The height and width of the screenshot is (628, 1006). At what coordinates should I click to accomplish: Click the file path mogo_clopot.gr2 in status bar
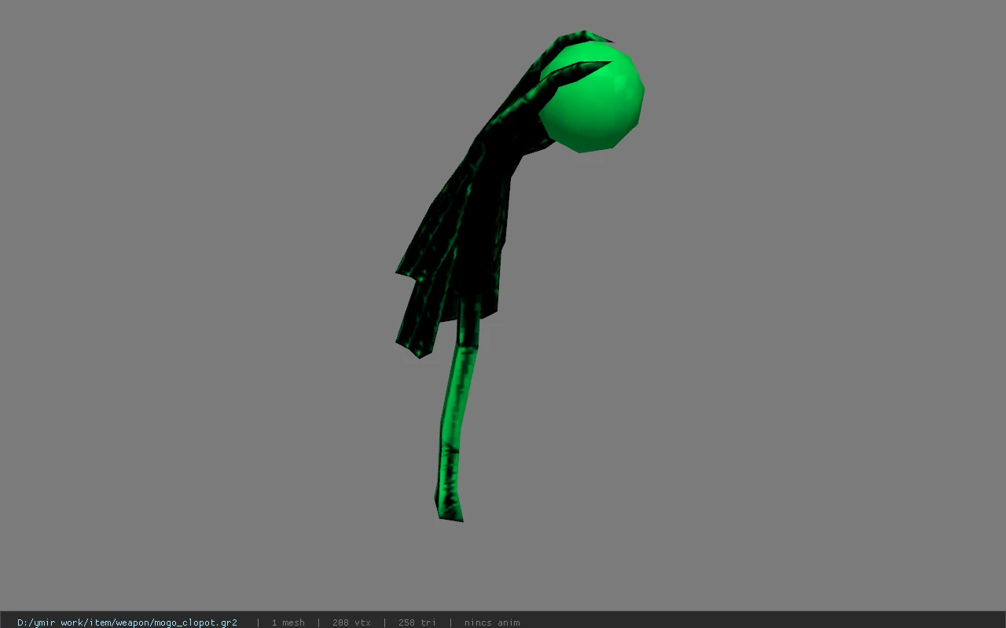[127, 623]
